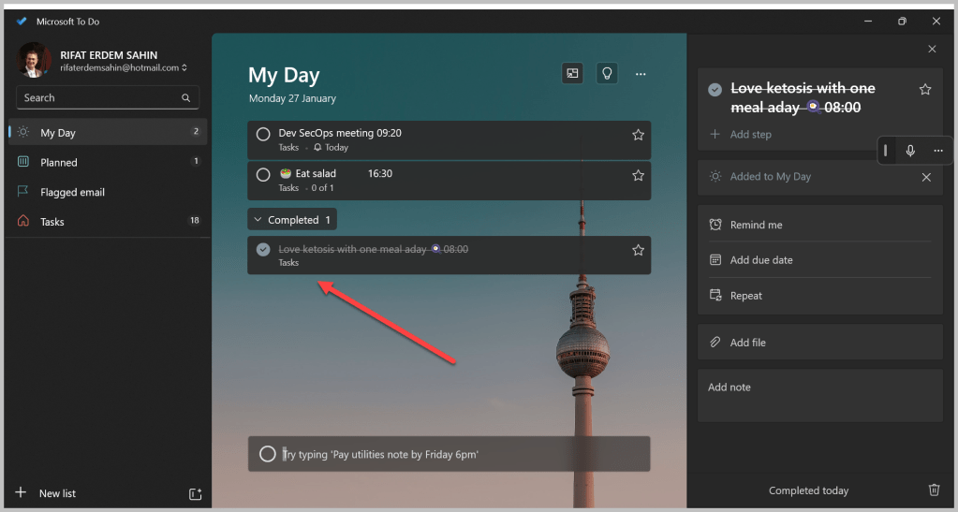Viewport: 958px width, 512px height.
Task: Restore the window size
Action: 902,22
